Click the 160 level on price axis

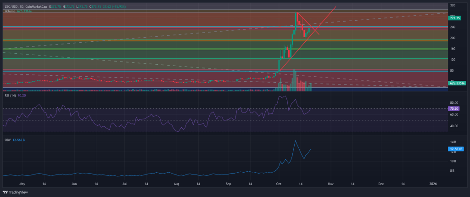tap(453, 49)
